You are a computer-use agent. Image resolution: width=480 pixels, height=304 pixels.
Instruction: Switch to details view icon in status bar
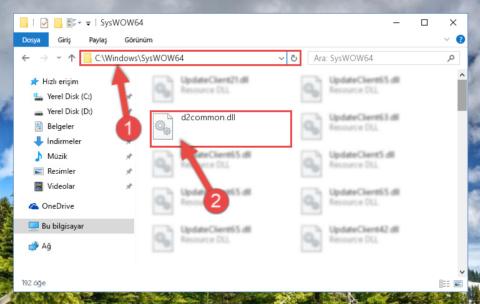pyautogui.click(x=444, y=283)
